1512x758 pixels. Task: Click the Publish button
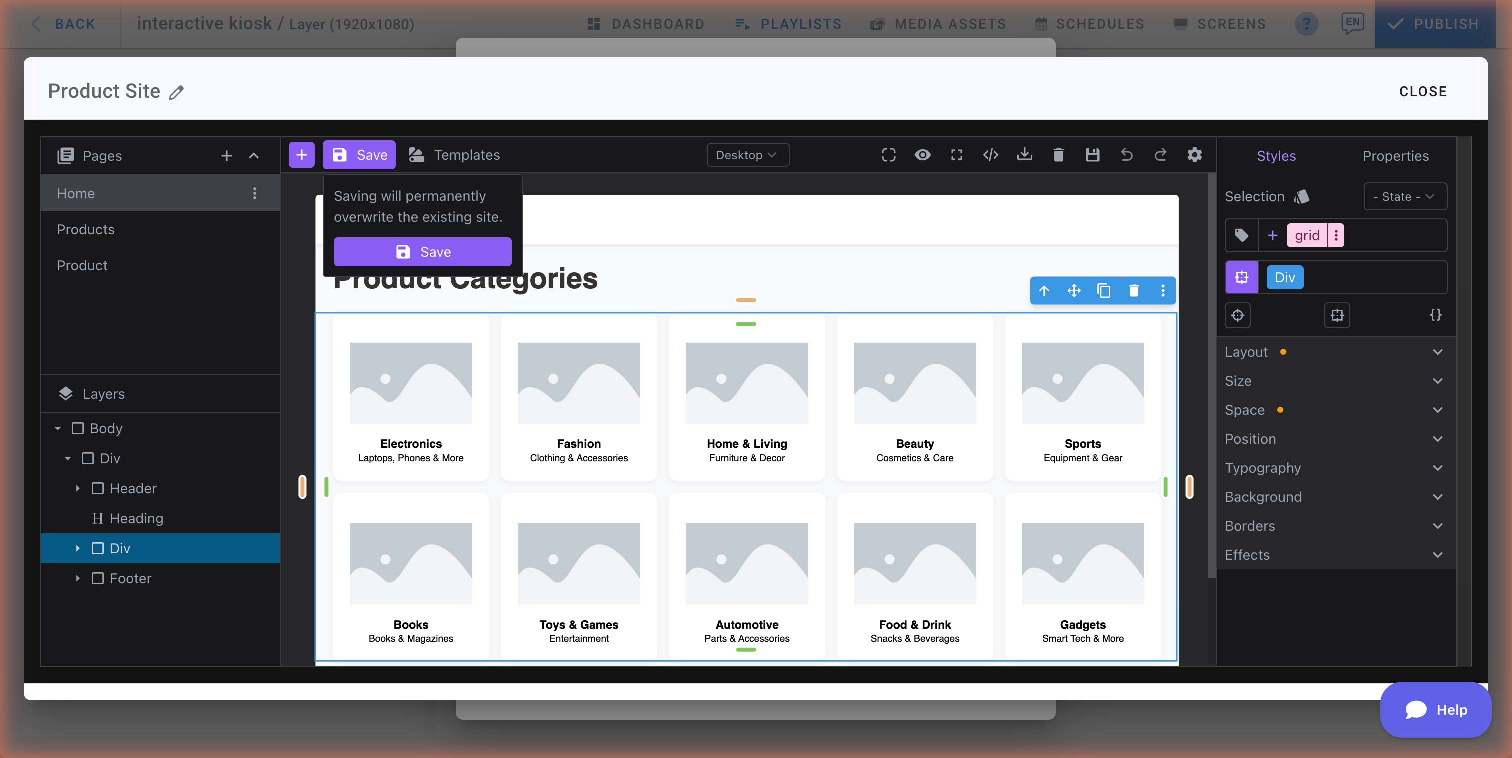click(1434, 24)
